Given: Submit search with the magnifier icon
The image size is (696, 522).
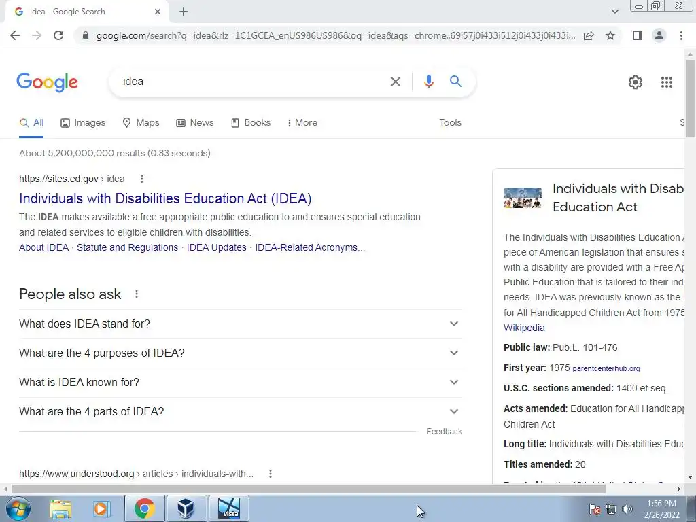Looking at the screenshot, I should tap(455, 82).
